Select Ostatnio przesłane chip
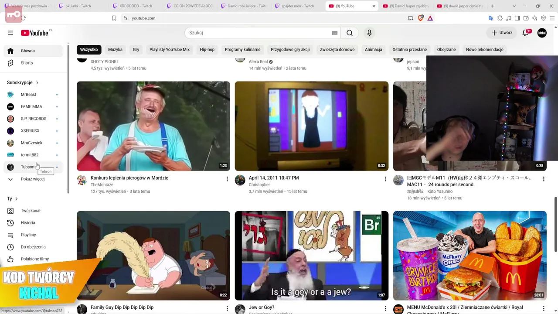This screenshot has height=314, width=558. (409, 49)
